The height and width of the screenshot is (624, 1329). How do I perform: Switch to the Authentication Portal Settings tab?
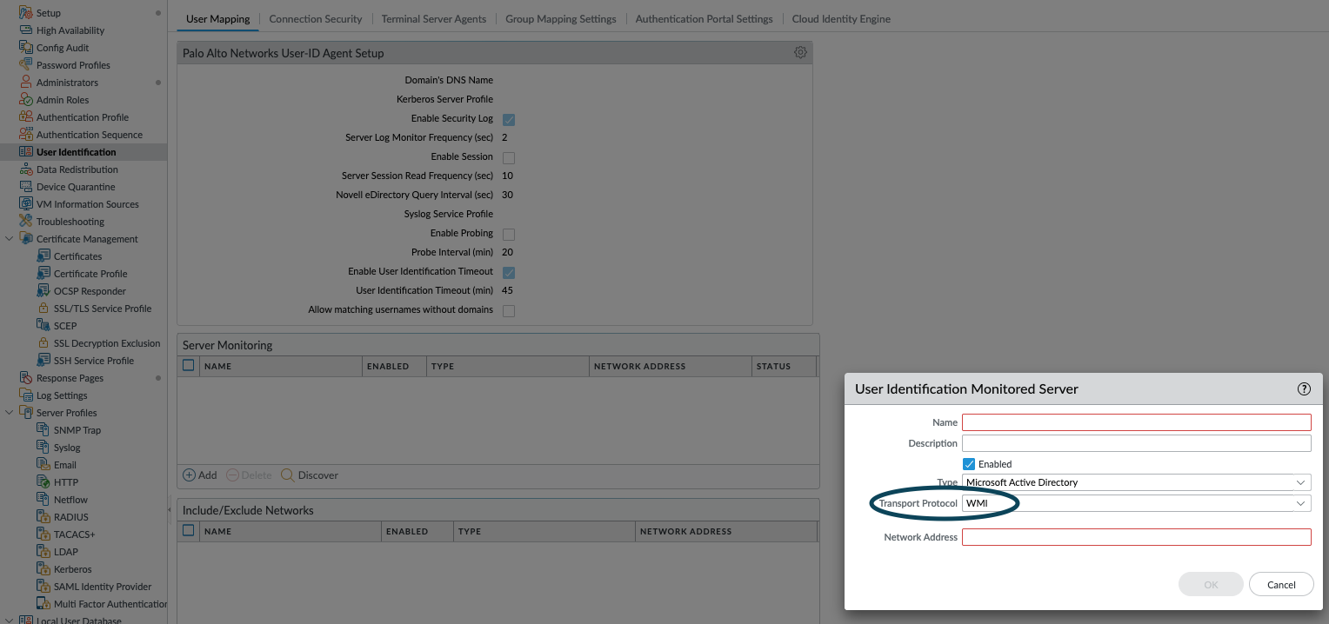click(704, 18)
